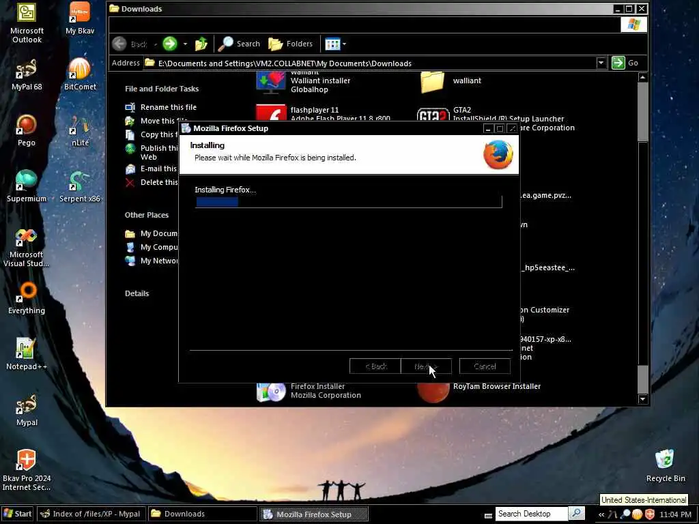Click the Copy this file task
Image resolution: width=699 pixels, height=524 pixels.
click(152, 134)
